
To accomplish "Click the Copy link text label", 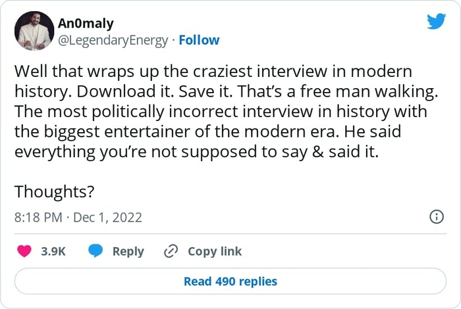I will click(215, 251).
